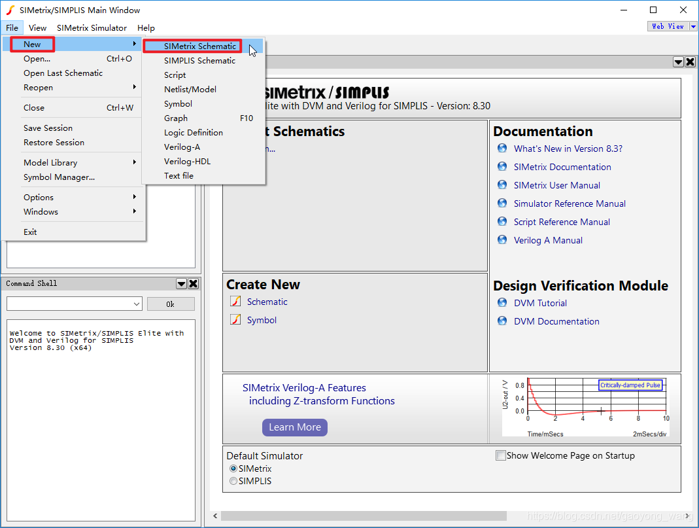Expand the Windows submenu
Screen dimensions: 699x528
tap(135, 211)
